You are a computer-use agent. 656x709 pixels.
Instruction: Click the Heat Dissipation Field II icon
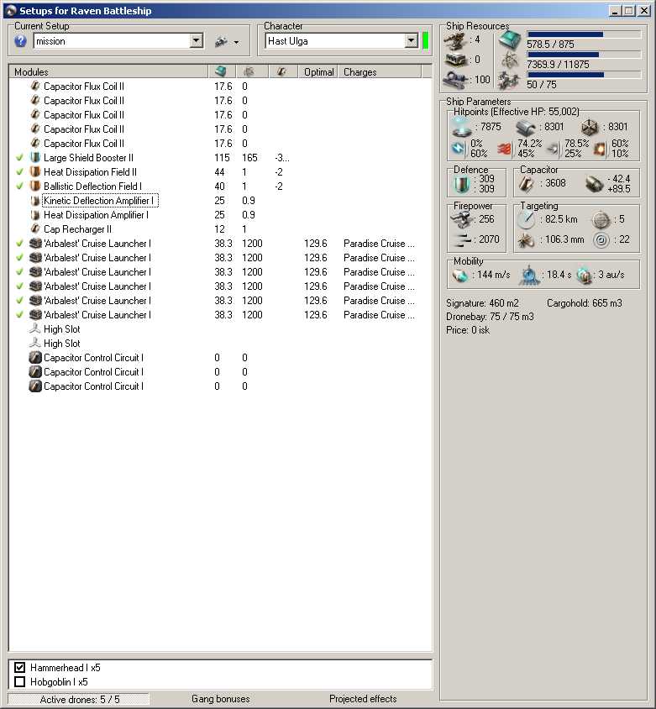coord(35,172)
